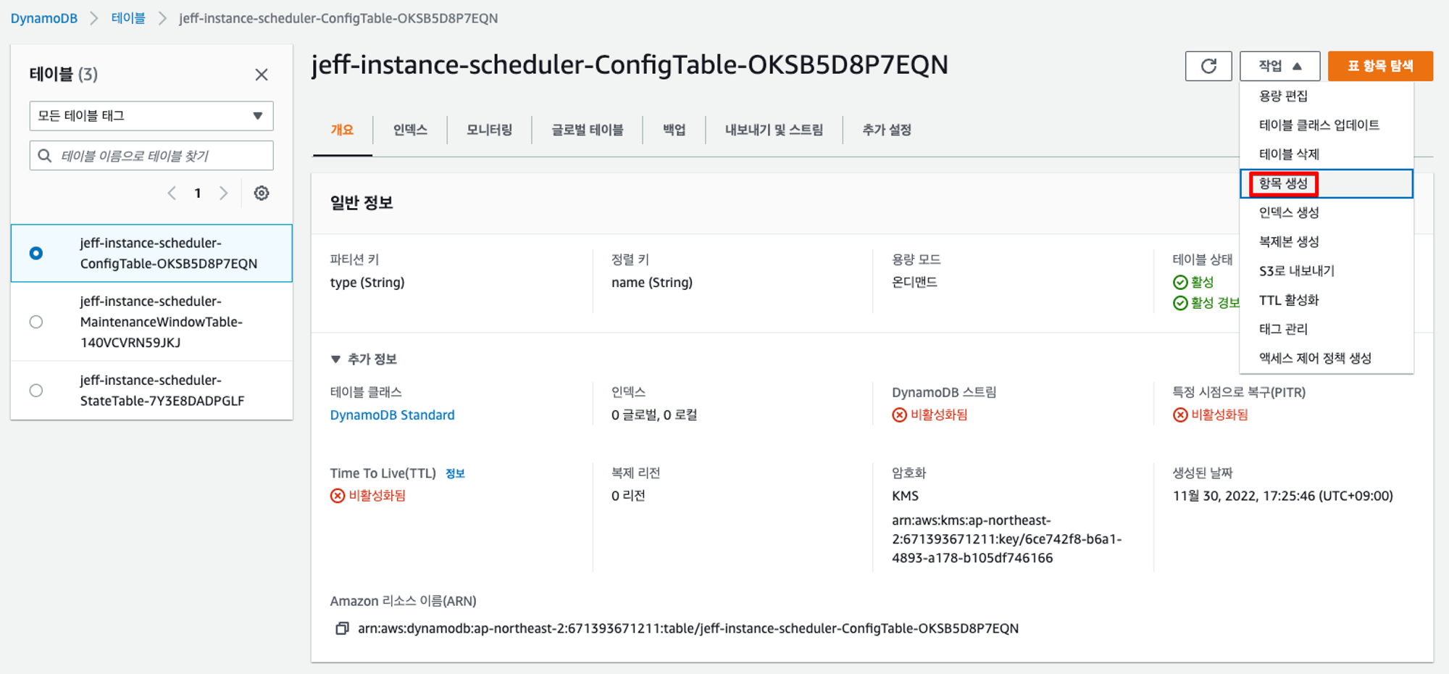The width and height of the screenshot is (1449, 674).
Task: Choose S3로 내보내기 menu item
Action: pyautogui.click(x=1326, y=271)
